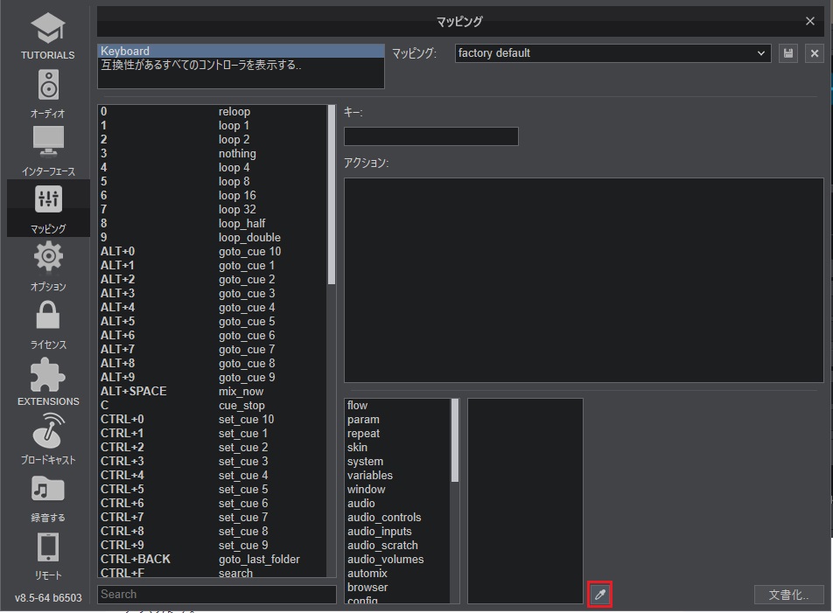Select the 9 loop_double row
Viewport: 833px width, 613px height.
tap(213, 237)
